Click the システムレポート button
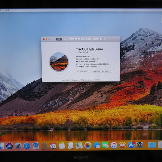162x162 pixels. coord(83,72)
